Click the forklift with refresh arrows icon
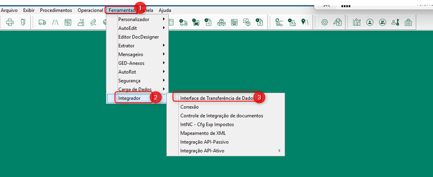 pos(279,22)
